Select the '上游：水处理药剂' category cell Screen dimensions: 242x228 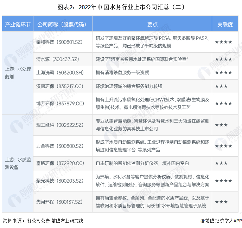tap(18, 73)
